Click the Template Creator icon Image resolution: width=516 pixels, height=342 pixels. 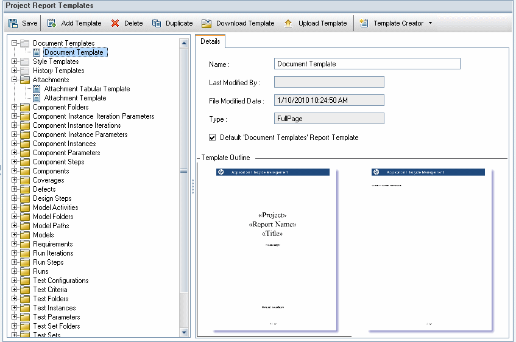tap(364, 24)
